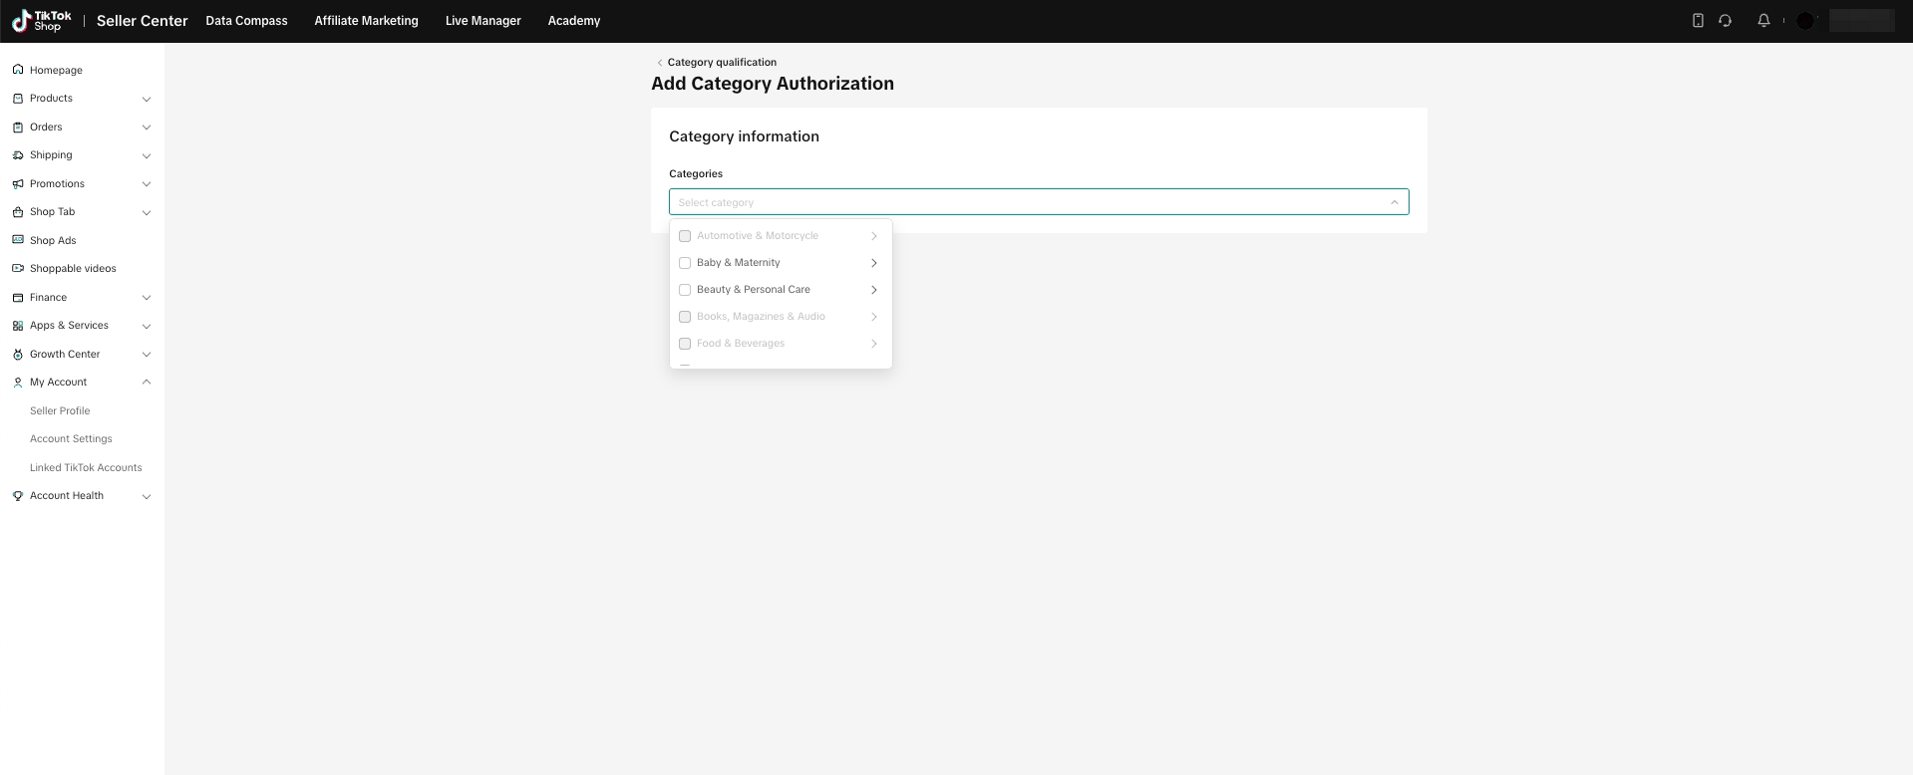Click the Shoppable videos sidebar icon
1913x775 pixels.
click(x=18, y=269)
